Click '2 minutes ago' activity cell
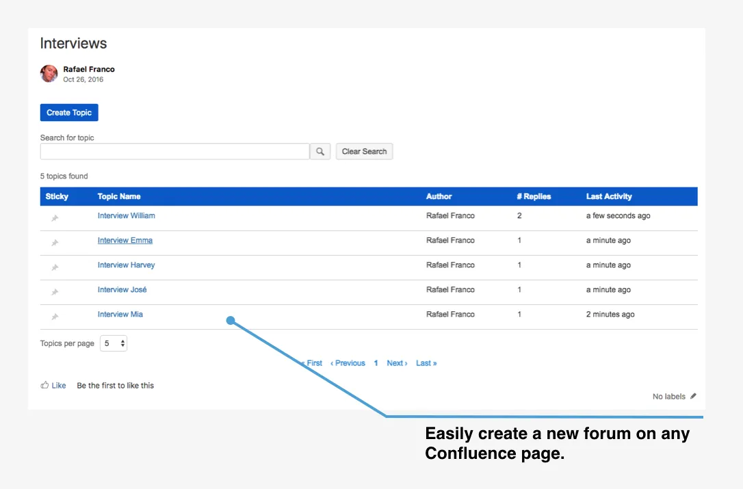The height and width of the screenshot is (489, 743). click(610, 314)
